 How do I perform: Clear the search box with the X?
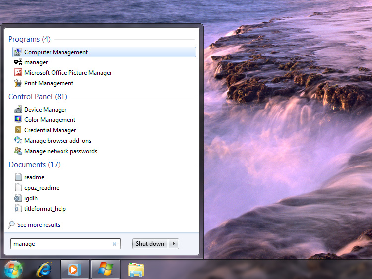(114, 244)
